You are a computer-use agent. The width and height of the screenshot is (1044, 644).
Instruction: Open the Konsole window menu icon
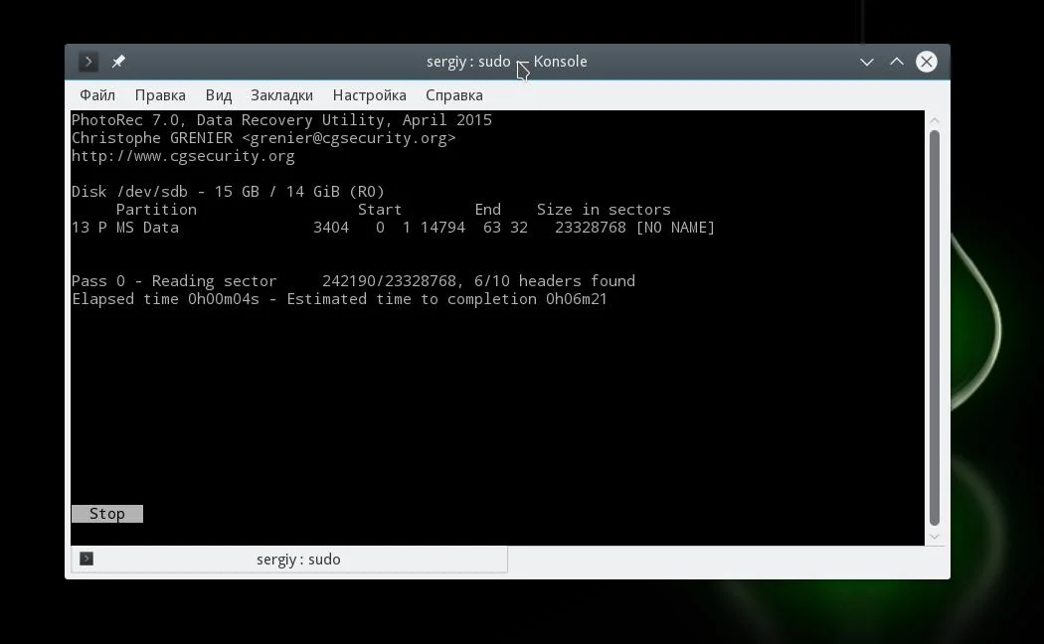(x=87, y=62)
